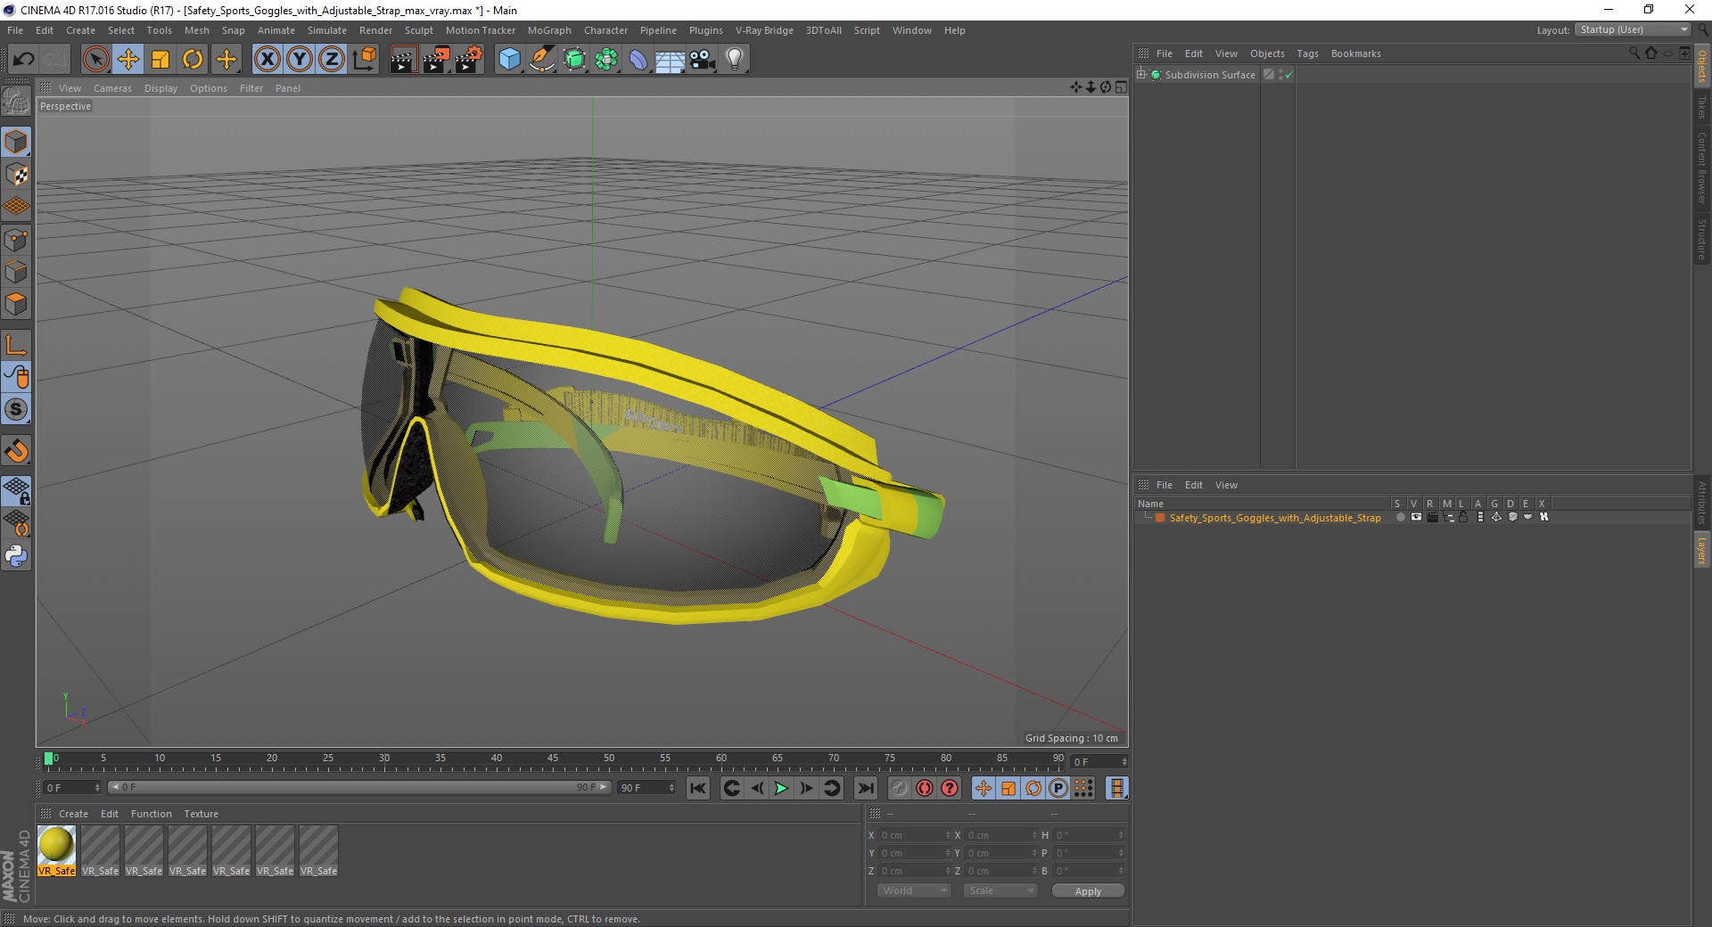Open the Array modeling objects icon

pos(606,60)
